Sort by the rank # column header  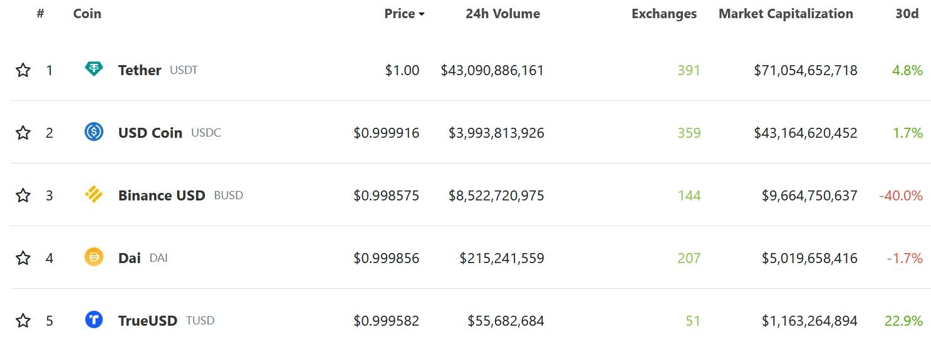pos(40,13)
